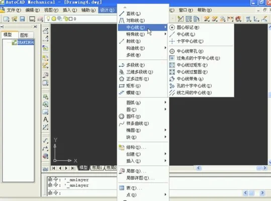This screenshot has height=201, width=271.
Task: Expand the 点 point submenu
Action: (x=143, y=195)
